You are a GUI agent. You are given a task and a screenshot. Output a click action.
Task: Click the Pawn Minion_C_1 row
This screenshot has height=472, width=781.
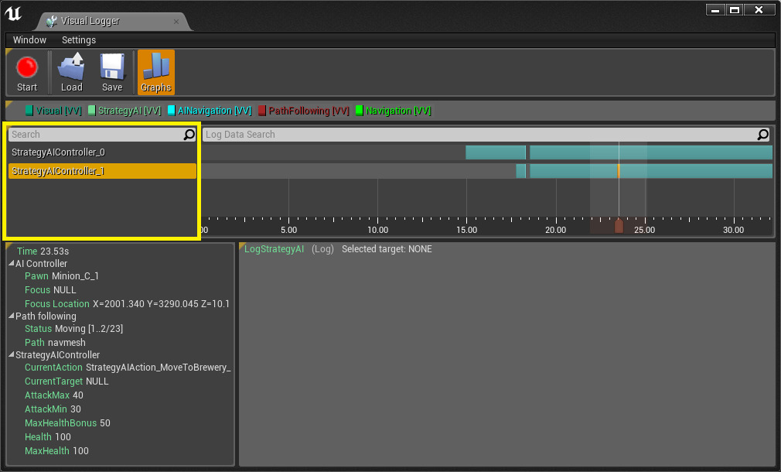pyautogui.click(x=62, y=276)
